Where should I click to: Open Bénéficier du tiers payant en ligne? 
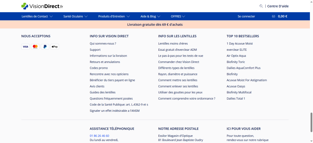(x=112, y=80)
